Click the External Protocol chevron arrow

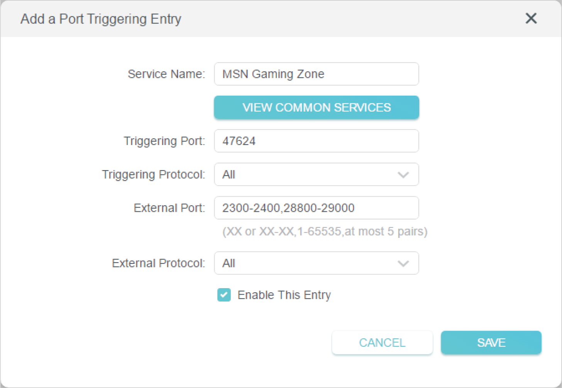point(403,264)
